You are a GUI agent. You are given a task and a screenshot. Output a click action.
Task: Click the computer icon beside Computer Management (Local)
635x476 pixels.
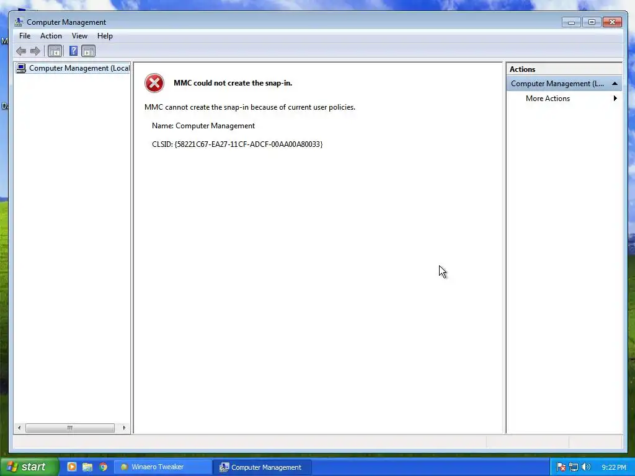click(x=21, y=68)
